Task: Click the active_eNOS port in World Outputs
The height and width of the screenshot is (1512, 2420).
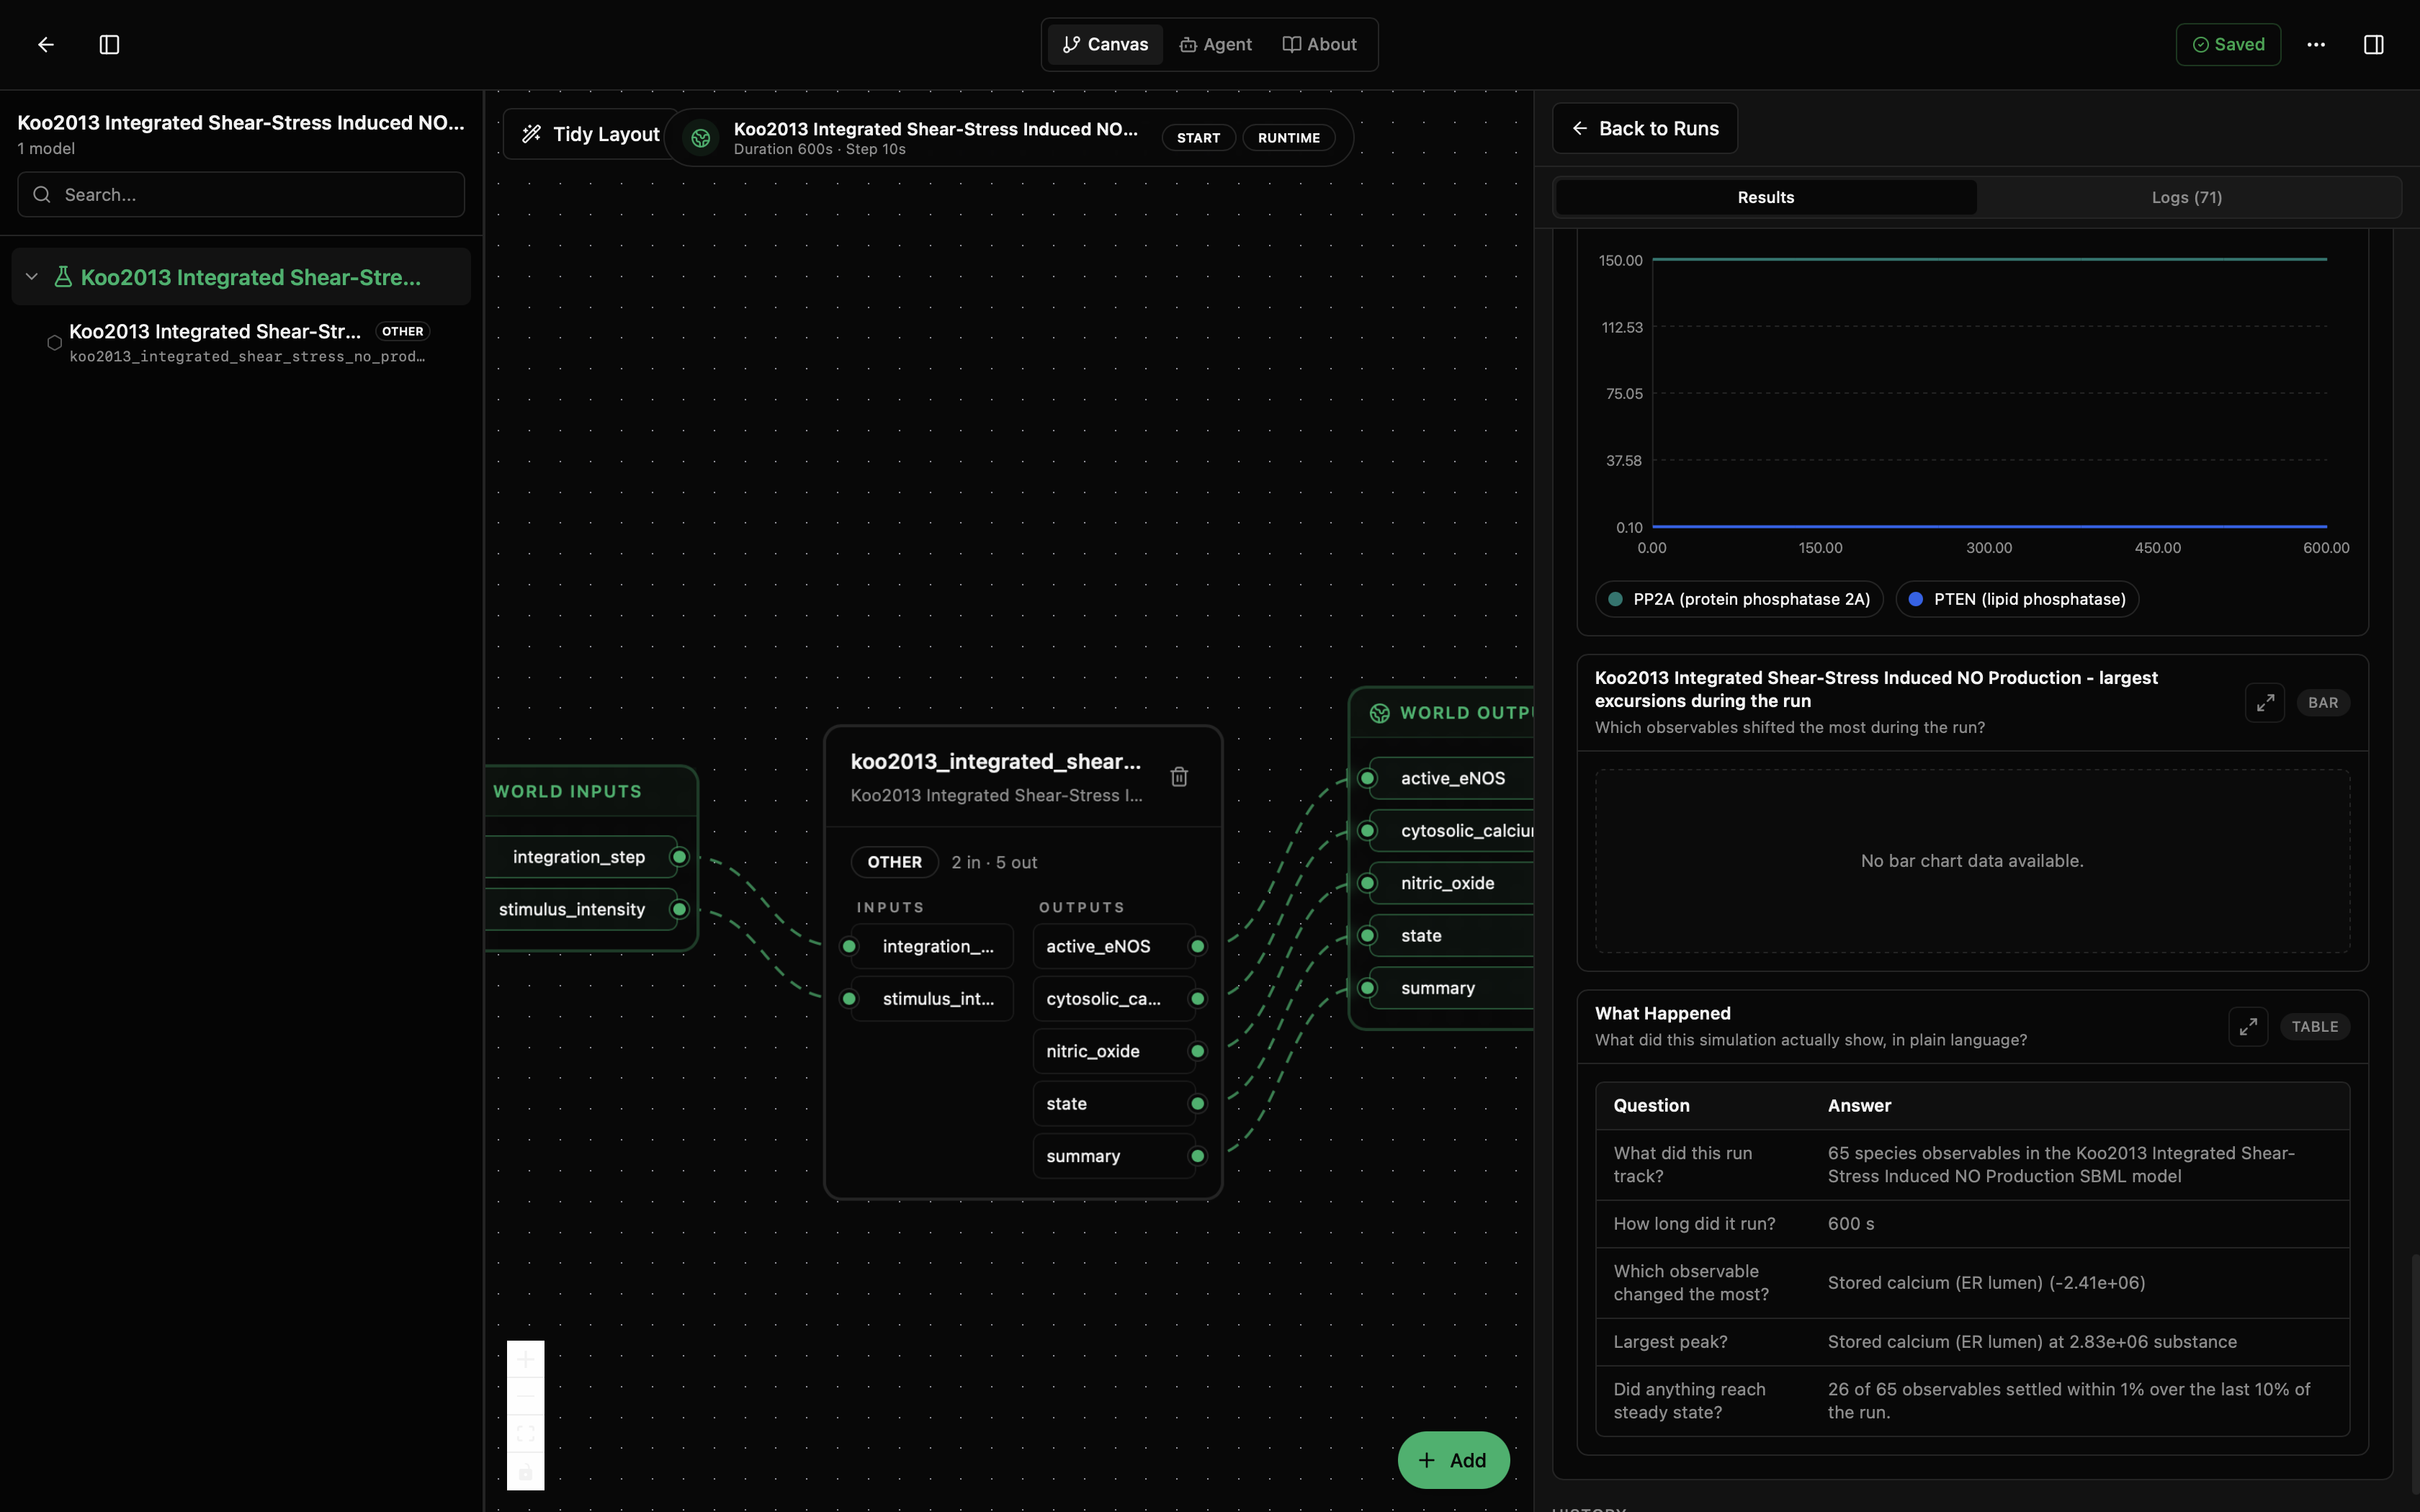Action: pos(1368,778)
